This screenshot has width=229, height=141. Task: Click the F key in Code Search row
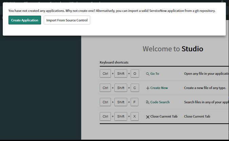coord(134,102)
